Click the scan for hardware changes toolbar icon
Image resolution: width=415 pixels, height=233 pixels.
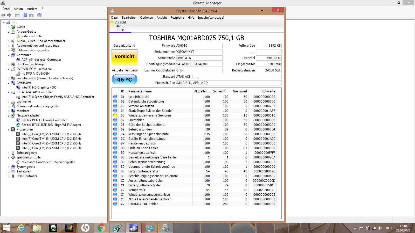coord(39,15)
